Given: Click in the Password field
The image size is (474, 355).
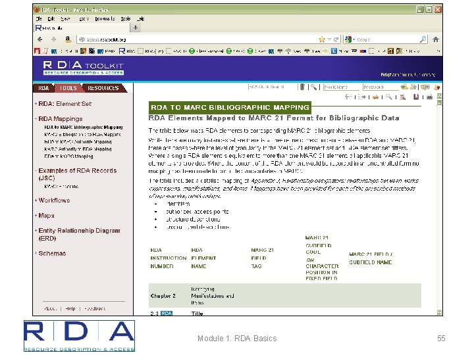Looking at the screenshot, I should pyautogui.click(x=381, y=87).
